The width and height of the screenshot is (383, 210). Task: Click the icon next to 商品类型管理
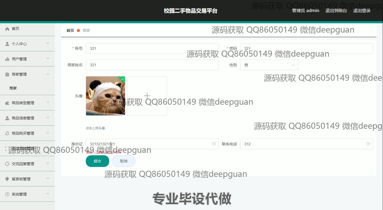(x=7, y=103)
